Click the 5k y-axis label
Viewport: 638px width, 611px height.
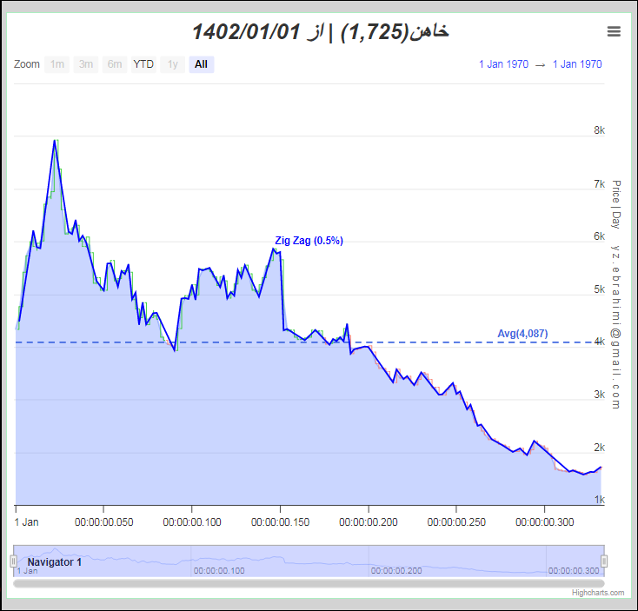[x=600, y=289]
